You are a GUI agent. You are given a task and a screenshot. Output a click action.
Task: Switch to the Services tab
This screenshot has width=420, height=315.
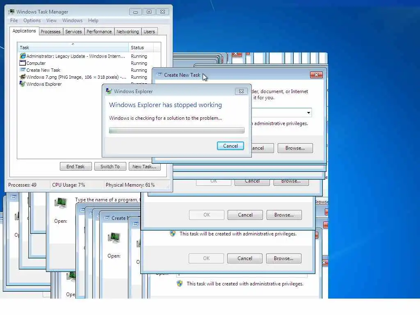(73, 32)
